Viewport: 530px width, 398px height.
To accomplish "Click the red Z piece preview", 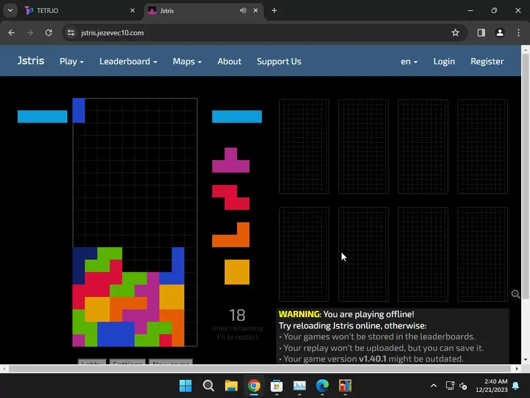I will (x=231, y=197).
